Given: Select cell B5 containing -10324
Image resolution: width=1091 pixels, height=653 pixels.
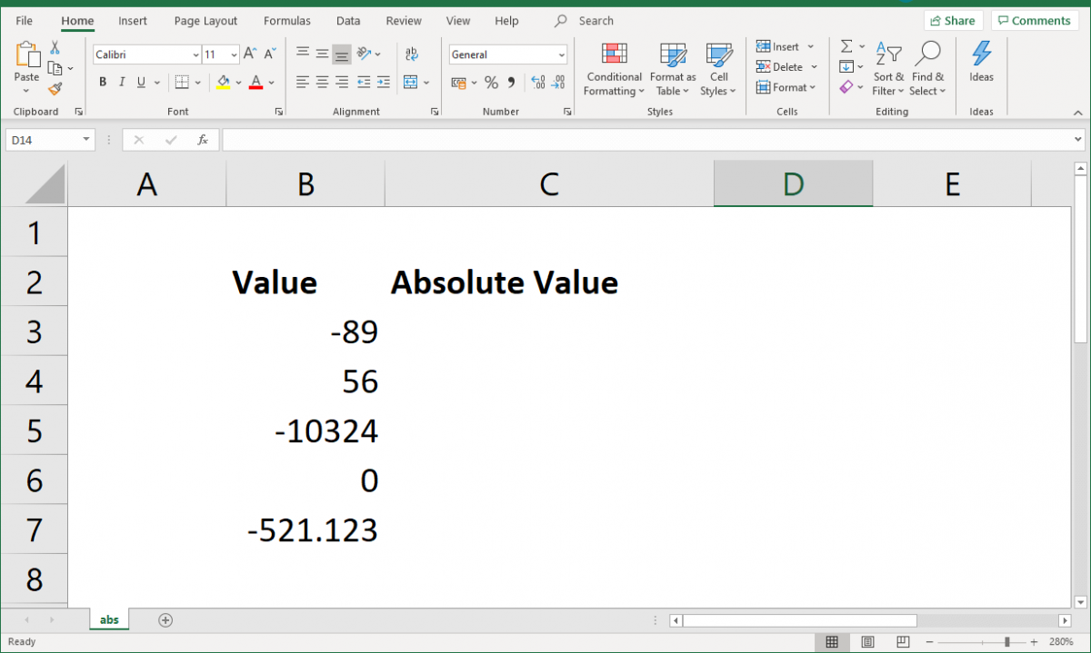Looking at the screenshot, I should tap(305, 430).
